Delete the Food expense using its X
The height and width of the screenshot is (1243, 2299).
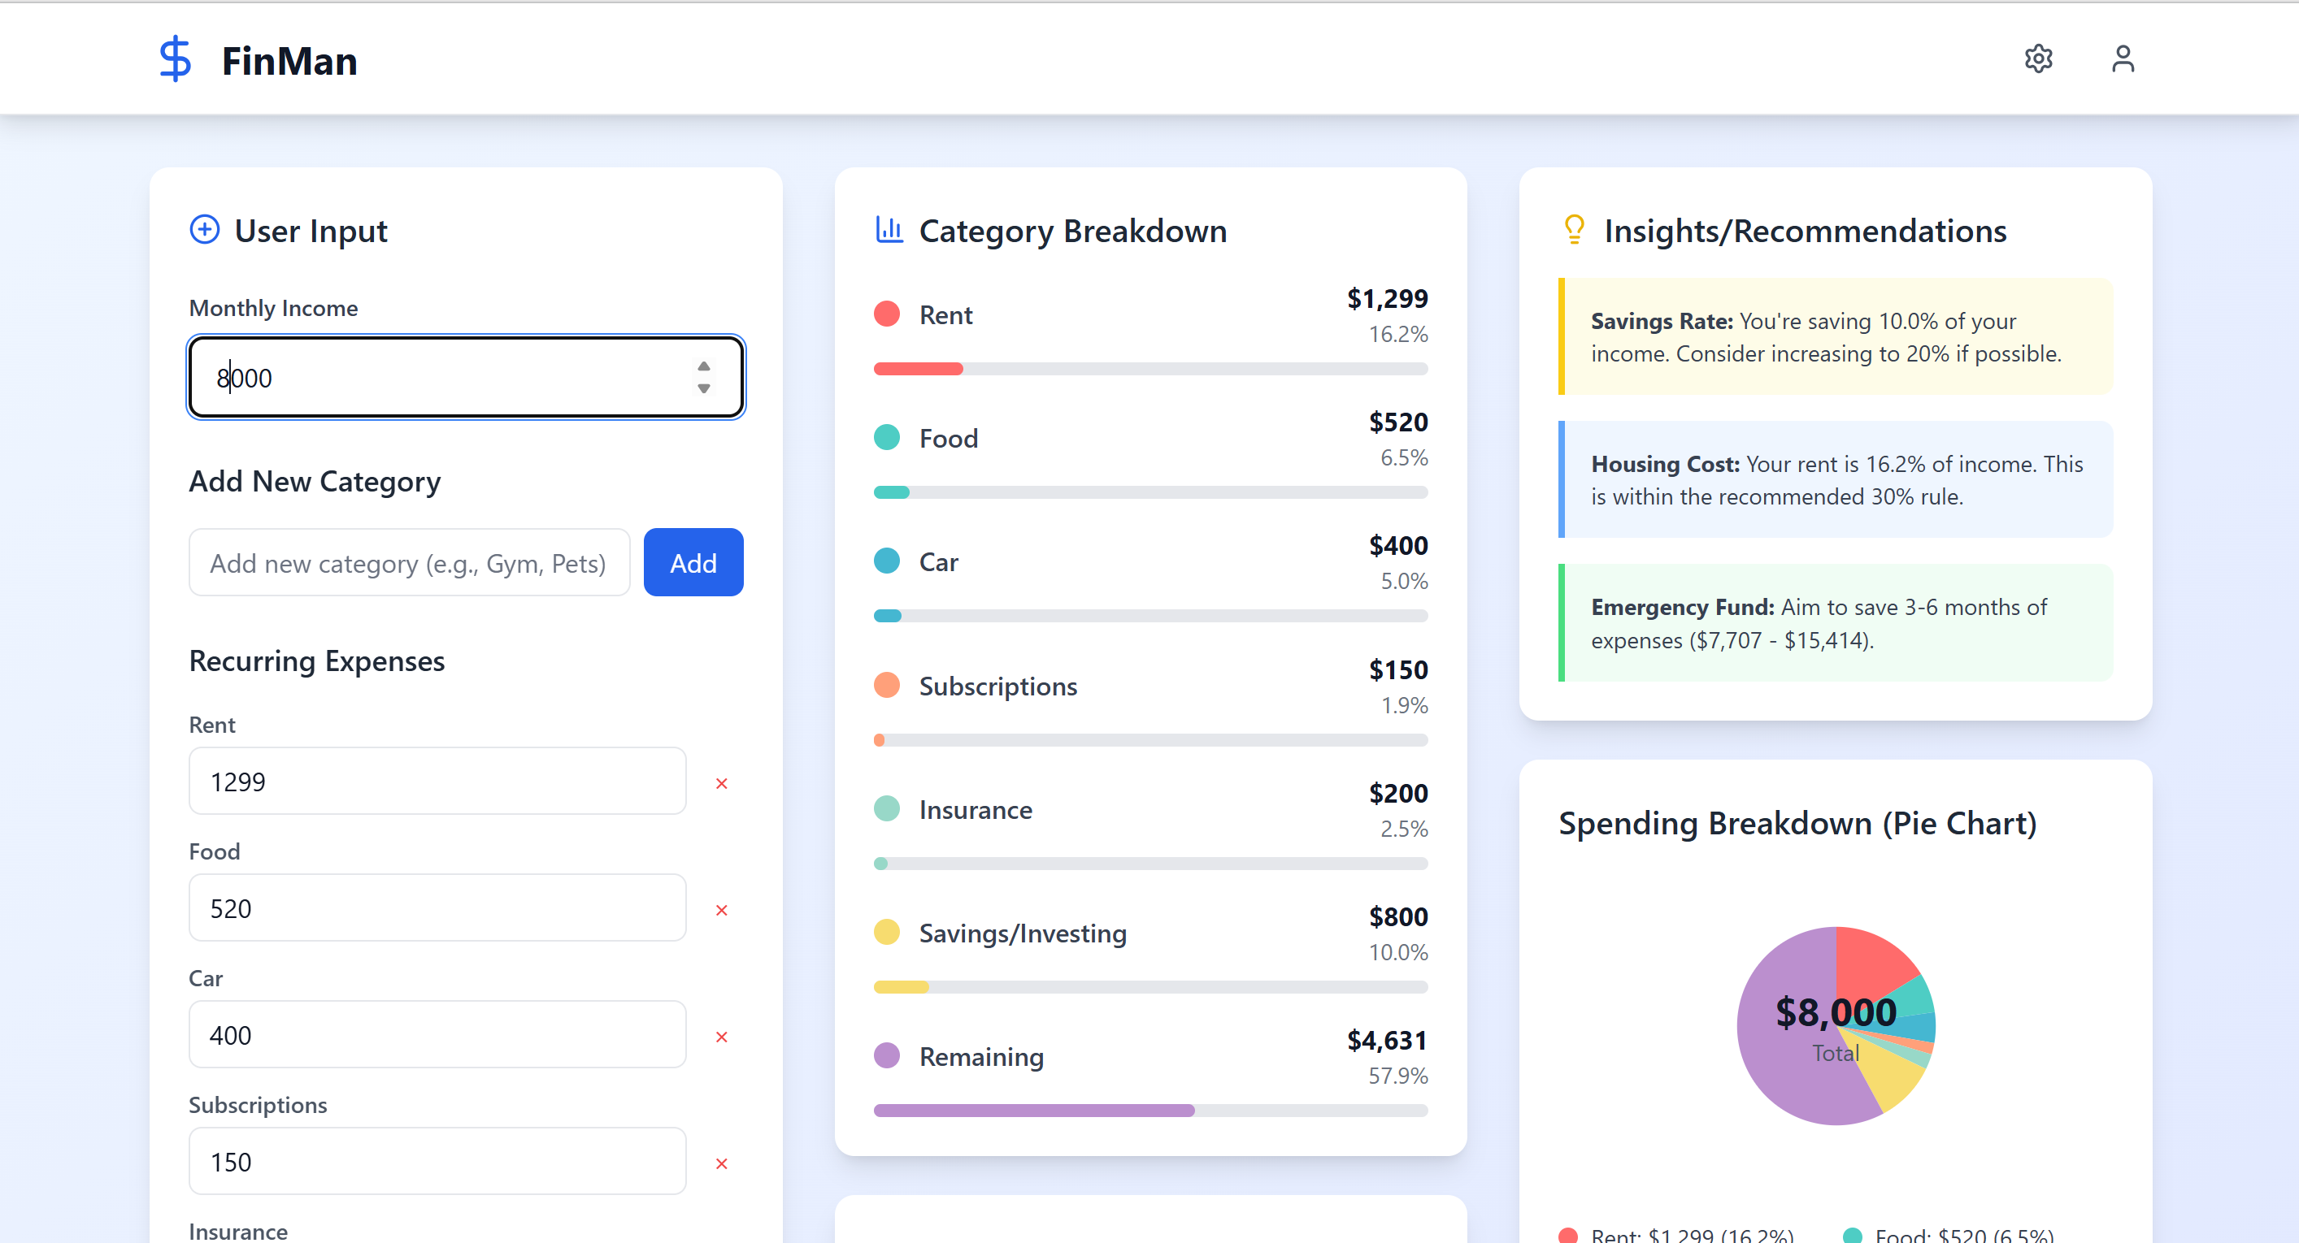click(721, 910)
